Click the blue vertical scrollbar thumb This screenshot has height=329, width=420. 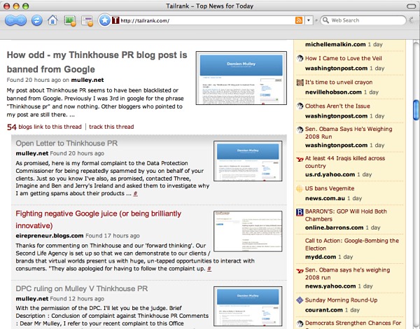click(416, 110)
